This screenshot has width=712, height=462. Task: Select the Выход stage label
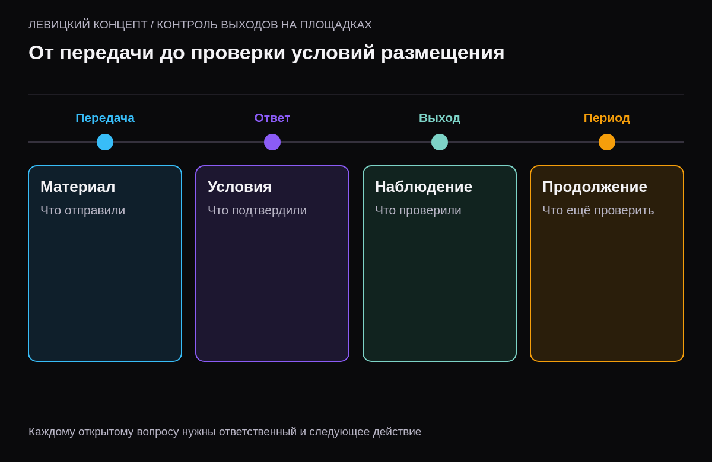click(x=440, y=118)
